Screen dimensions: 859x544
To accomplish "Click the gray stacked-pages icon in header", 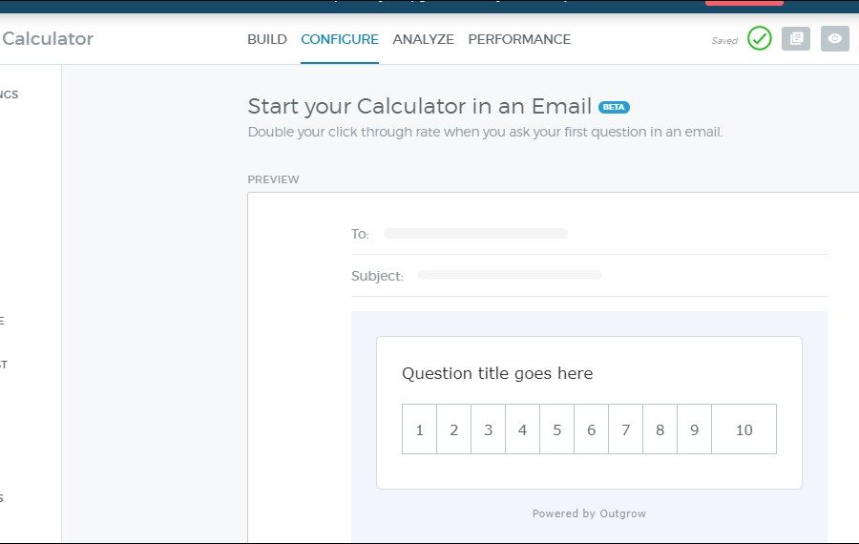I will tap(796, 39).
